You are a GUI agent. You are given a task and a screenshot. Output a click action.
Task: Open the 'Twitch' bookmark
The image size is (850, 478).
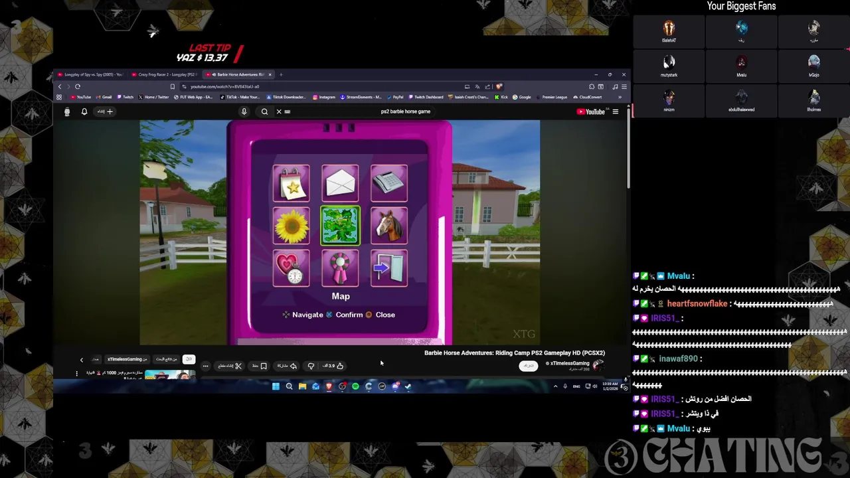[125, 97]
